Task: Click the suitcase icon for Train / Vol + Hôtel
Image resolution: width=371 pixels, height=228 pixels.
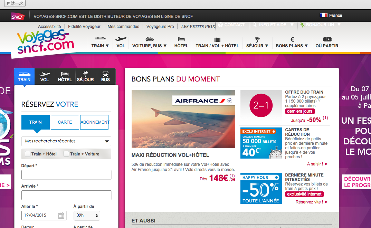Action: 217,39
